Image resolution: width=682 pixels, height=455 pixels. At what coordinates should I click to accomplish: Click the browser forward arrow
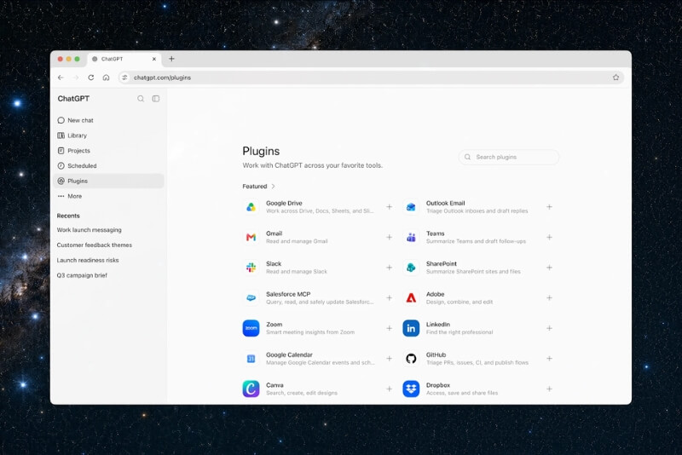76,78
